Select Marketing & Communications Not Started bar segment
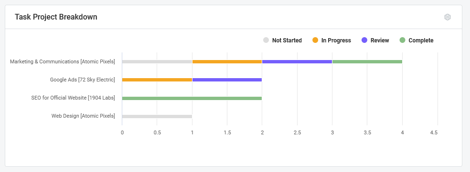This screenshot has height=172, width=470. click(157, 61)
